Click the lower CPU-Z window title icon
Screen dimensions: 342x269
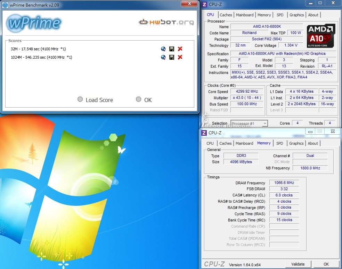[204, 133]
